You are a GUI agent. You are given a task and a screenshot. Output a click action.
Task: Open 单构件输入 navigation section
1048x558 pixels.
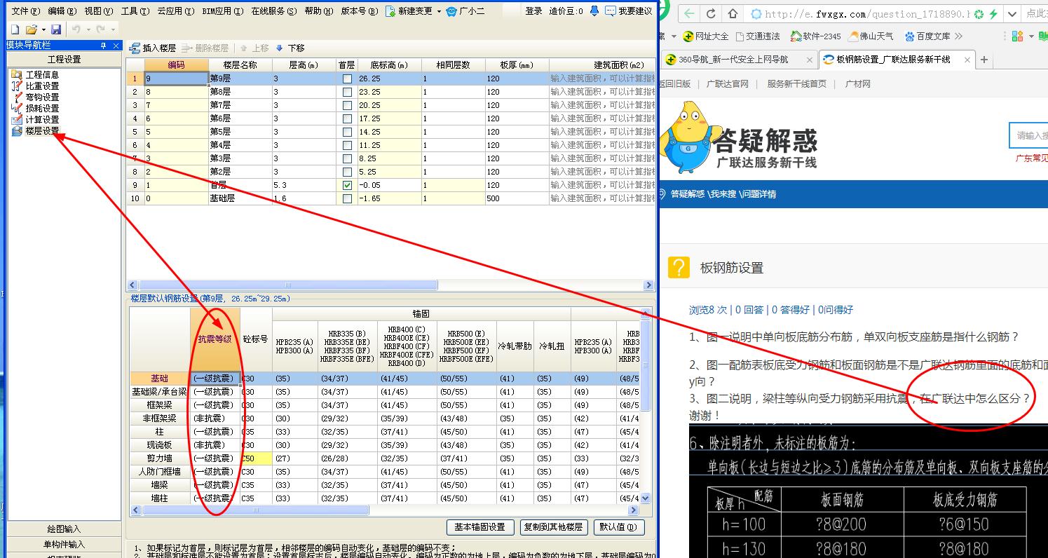point(64,544)
